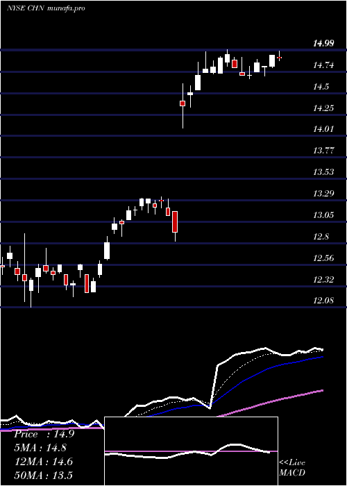The image size is (347, 486).
Task: Click the 14.25 price axis label
Action: pos(323,108)
